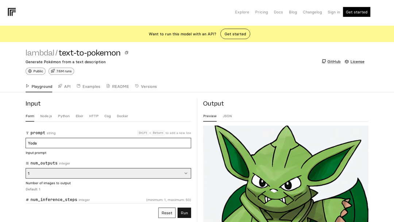The image size is (394, 222).
Task: Focus the prompt field containing Yoda
Action: [108, 143]
